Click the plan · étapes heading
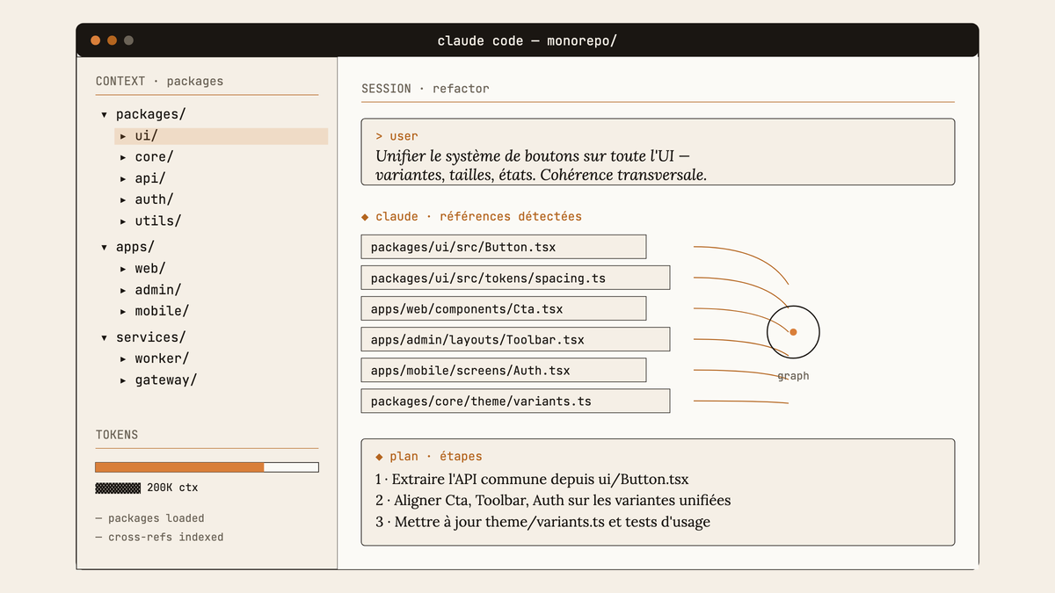Viewport: 1055px width, 593px height. [x=436, y=457]
